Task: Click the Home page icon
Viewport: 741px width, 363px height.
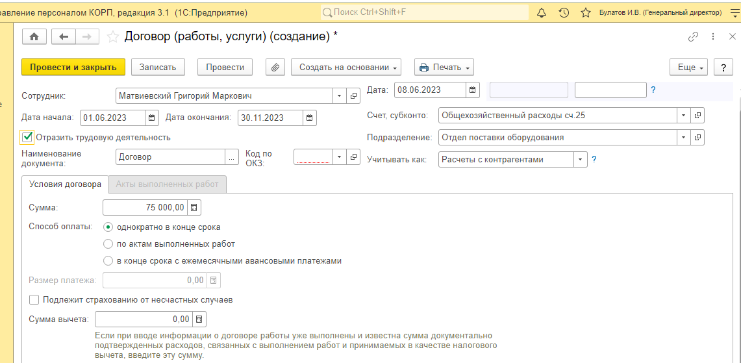Action: [x=34, y=37]
